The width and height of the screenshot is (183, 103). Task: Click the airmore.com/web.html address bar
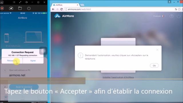click(119, 9)
